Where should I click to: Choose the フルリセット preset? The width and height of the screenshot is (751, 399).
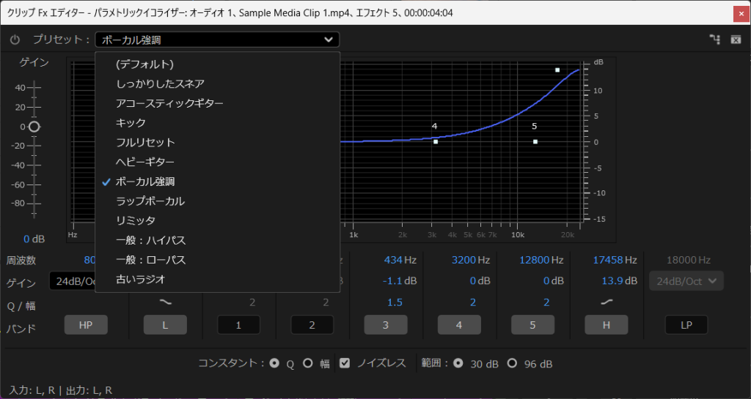217,143
